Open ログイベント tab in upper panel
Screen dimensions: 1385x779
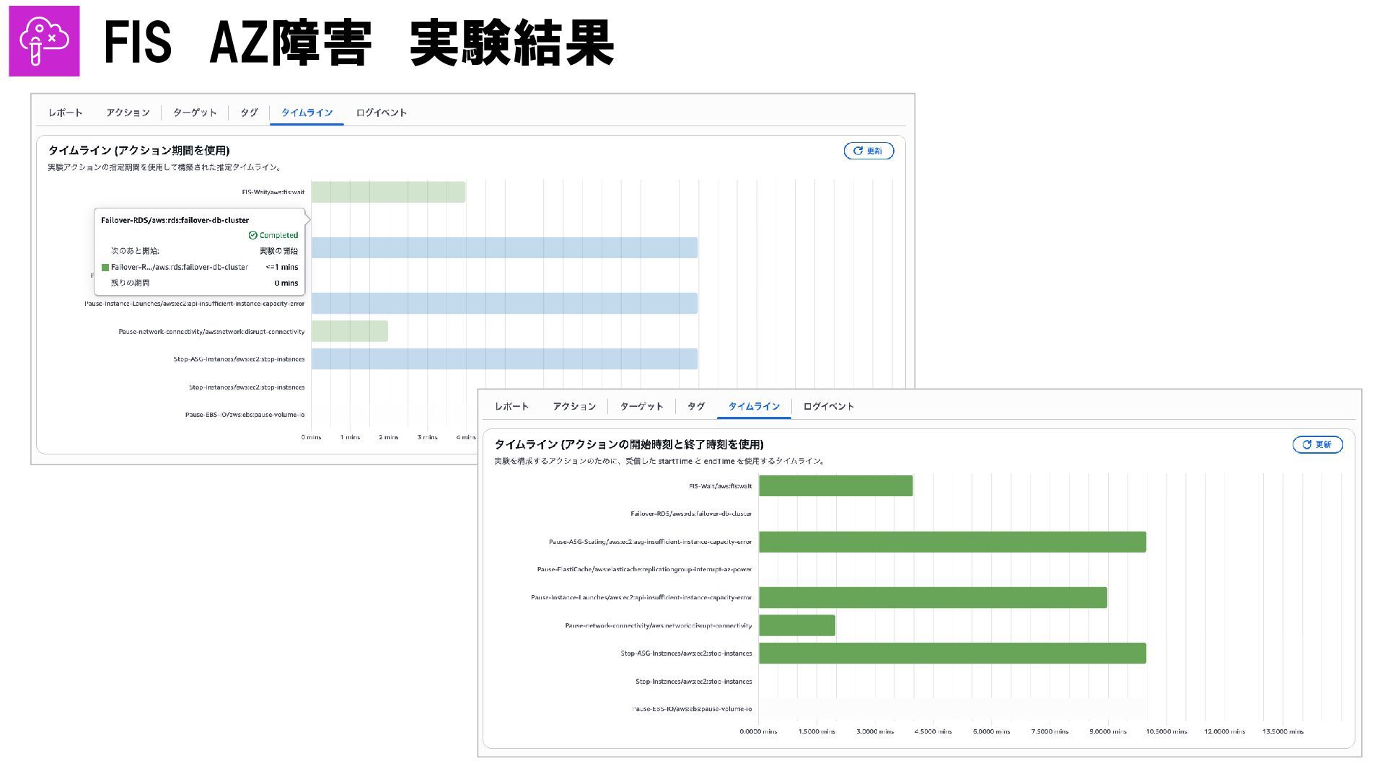click(382, 113)
